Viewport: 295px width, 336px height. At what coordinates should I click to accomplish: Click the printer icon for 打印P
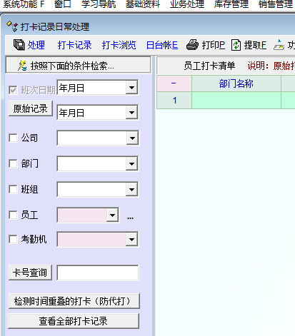[192, 45]
